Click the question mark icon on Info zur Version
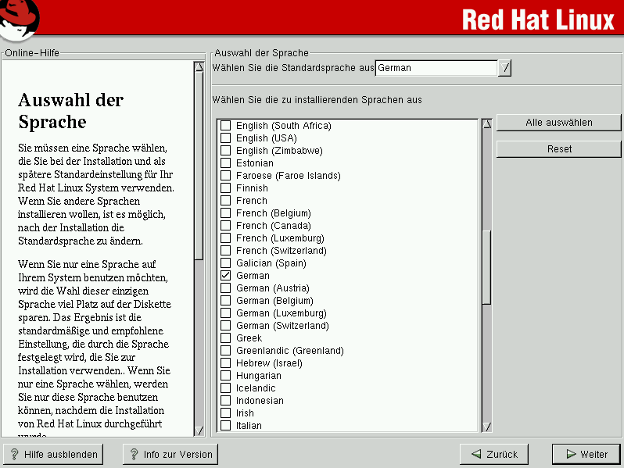Image resolution: width=624 pixels, height=468 pixels. point(134,454)
